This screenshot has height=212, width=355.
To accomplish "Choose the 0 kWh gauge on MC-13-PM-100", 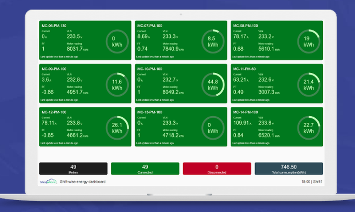I will pos(213,128).
